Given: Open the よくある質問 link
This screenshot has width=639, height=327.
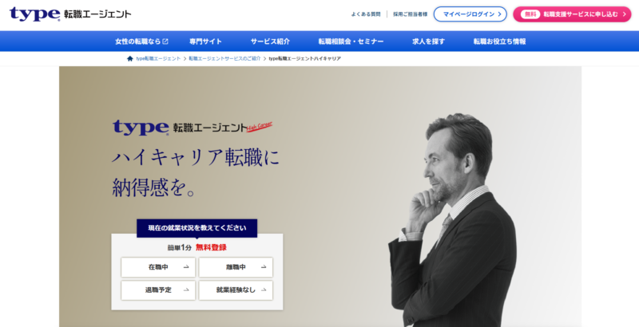Looking at the screenshot, I should pyautogui.click(x=366, y=14).
